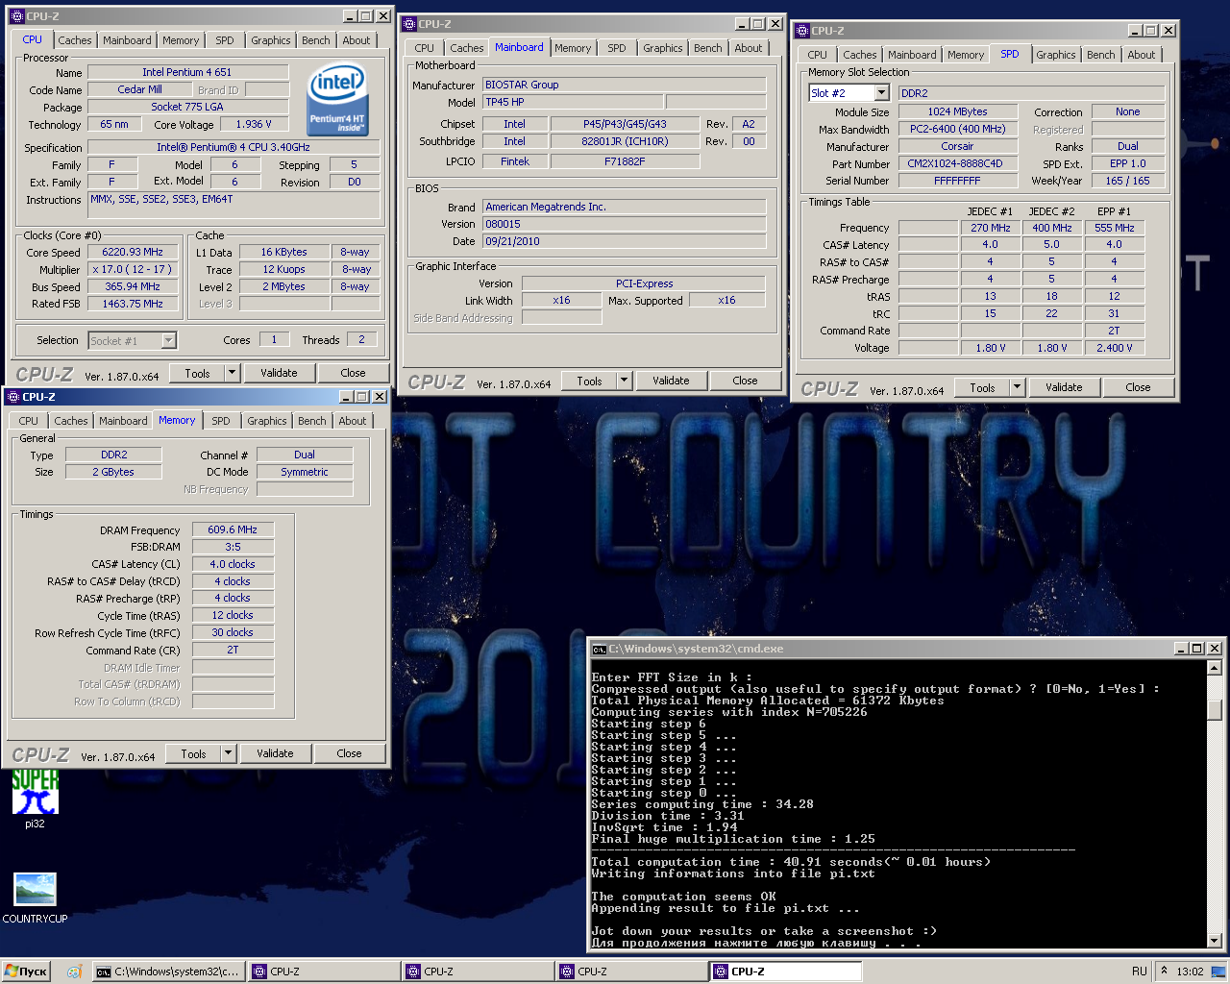Screen dimensions: 1230x984
Task: Click Close button in SPD window
Action: click(x=1138, y=387)
